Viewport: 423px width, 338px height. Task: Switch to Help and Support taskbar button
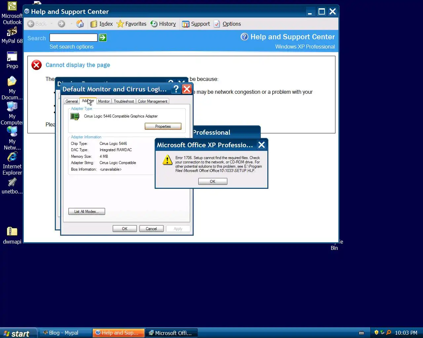click(118, 333)
